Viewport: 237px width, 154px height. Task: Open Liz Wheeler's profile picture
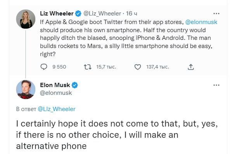[26, 19]
